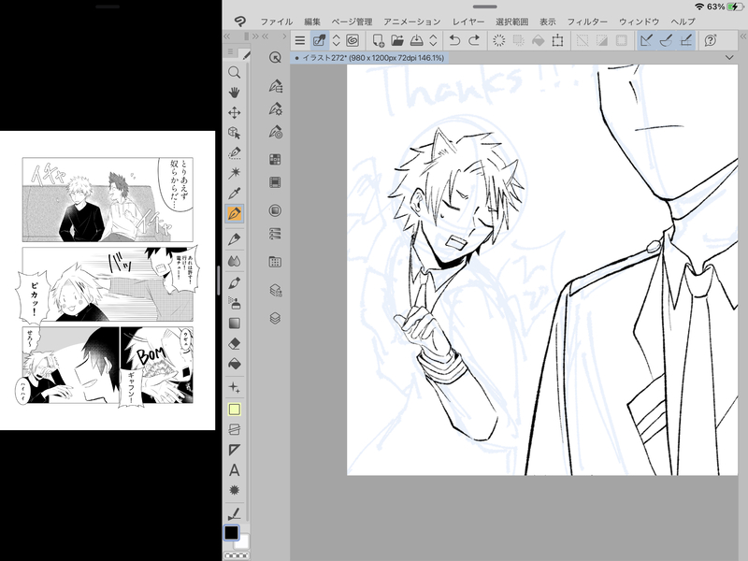Open the 編集 menu
This screenshot has height=561, width=748.
point(312,22)
